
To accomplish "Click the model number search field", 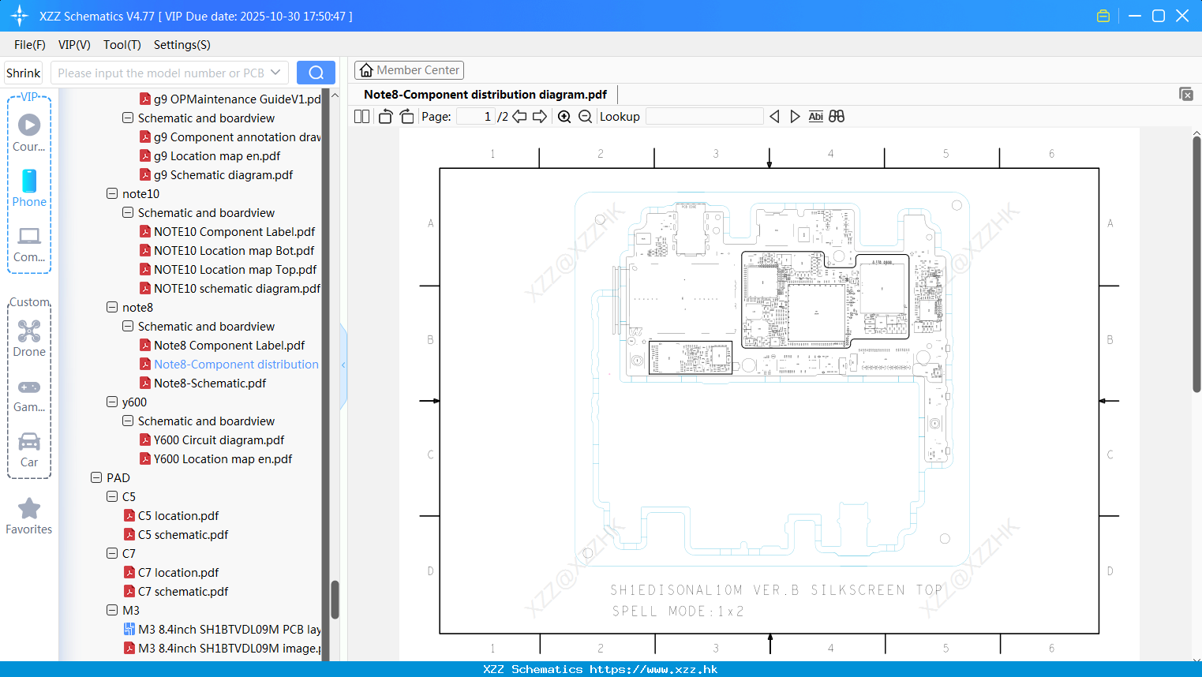I will click(161, 73).
